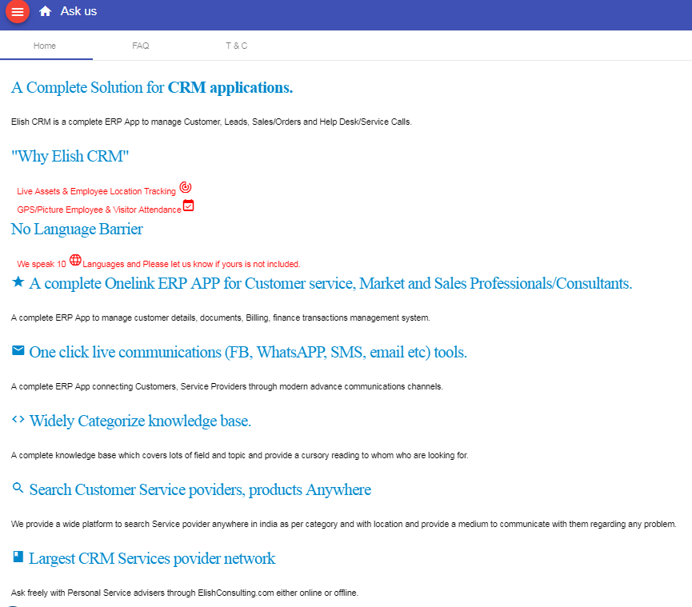Click the home icon in header
Screen dimensions: 692x607
(45, 11)
